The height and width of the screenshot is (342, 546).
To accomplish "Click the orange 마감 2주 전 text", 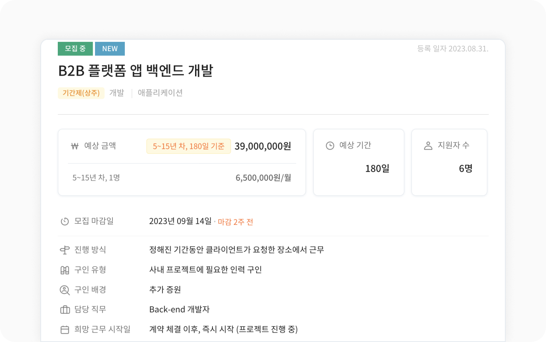I will pos(235,222).
